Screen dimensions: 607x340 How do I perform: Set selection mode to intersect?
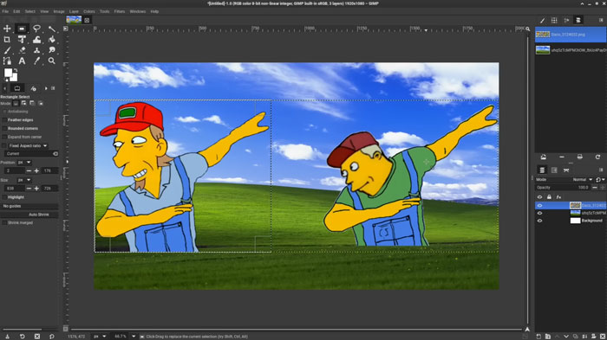(x=40, y=104)
